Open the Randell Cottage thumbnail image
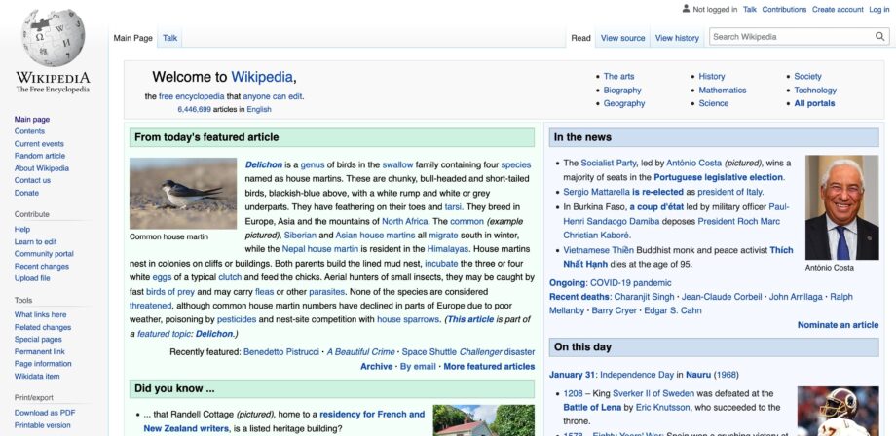This screenshot has height=436, width=896. coord(483,420)
